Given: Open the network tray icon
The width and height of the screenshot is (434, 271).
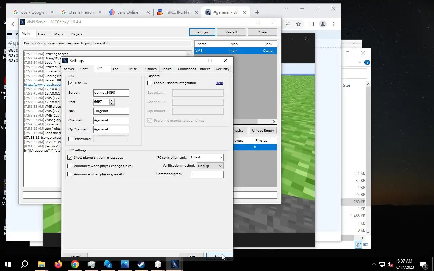Looking at the screenshot, I should tap(382, 264).
